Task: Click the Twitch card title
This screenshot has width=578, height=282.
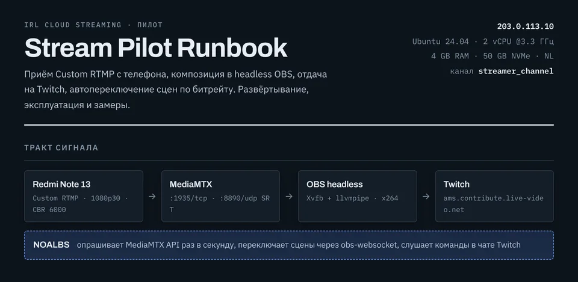Action: click(456, 184)
